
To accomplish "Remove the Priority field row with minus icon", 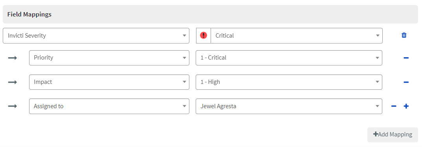I will pos(406,58).
